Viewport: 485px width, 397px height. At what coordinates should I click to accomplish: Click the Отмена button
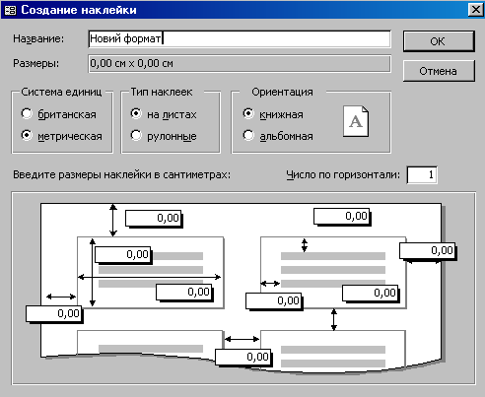point(439,71)
